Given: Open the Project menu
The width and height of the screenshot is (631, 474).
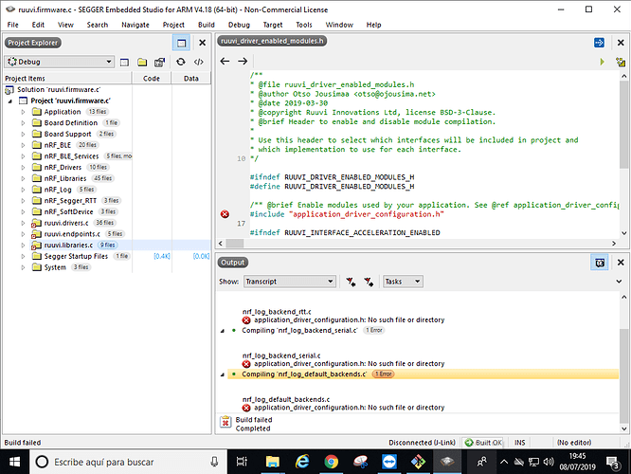Looking at the screenshot, I should [173, 25].
